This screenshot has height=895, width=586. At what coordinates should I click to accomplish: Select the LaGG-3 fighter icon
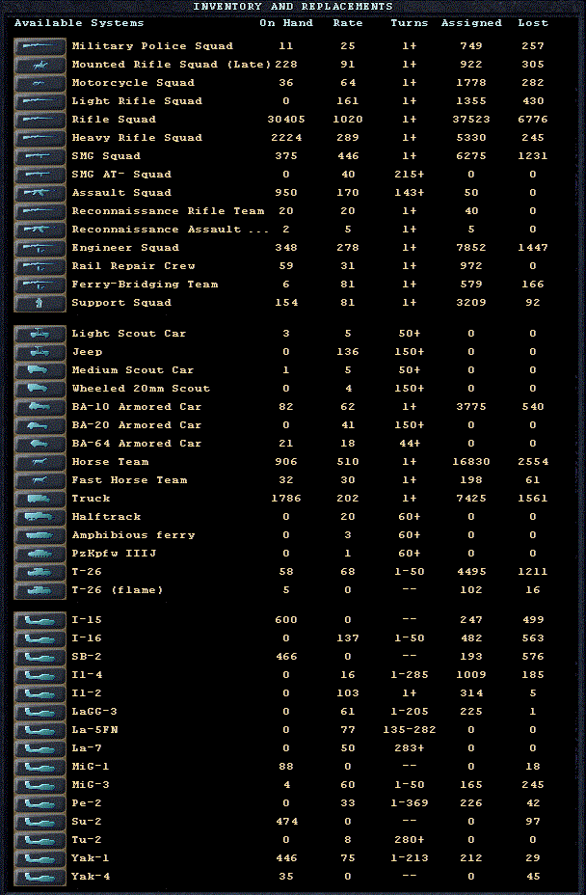click(40, 712)
